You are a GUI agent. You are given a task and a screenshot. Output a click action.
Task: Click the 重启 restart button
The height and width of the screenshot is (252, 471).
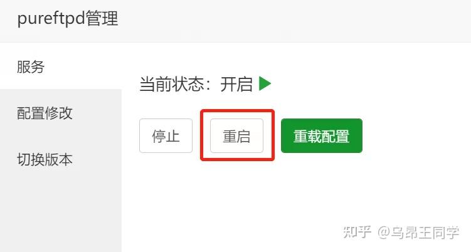click(x=236, y=136)
